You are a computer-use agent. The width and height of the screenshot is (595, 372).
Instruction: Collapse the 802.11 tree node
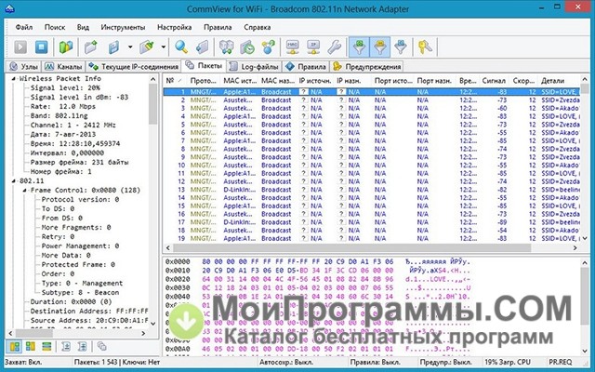(x=13, y=181)
